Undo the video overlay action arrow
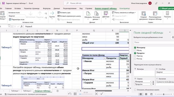The image size is (174, 97). tap(70, 94)
